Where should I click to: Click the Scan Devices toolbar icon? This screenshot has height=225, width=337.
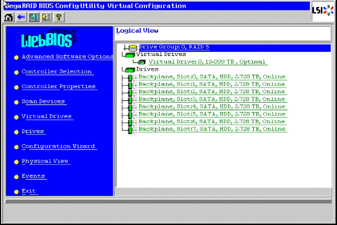[x=34, y=17]
